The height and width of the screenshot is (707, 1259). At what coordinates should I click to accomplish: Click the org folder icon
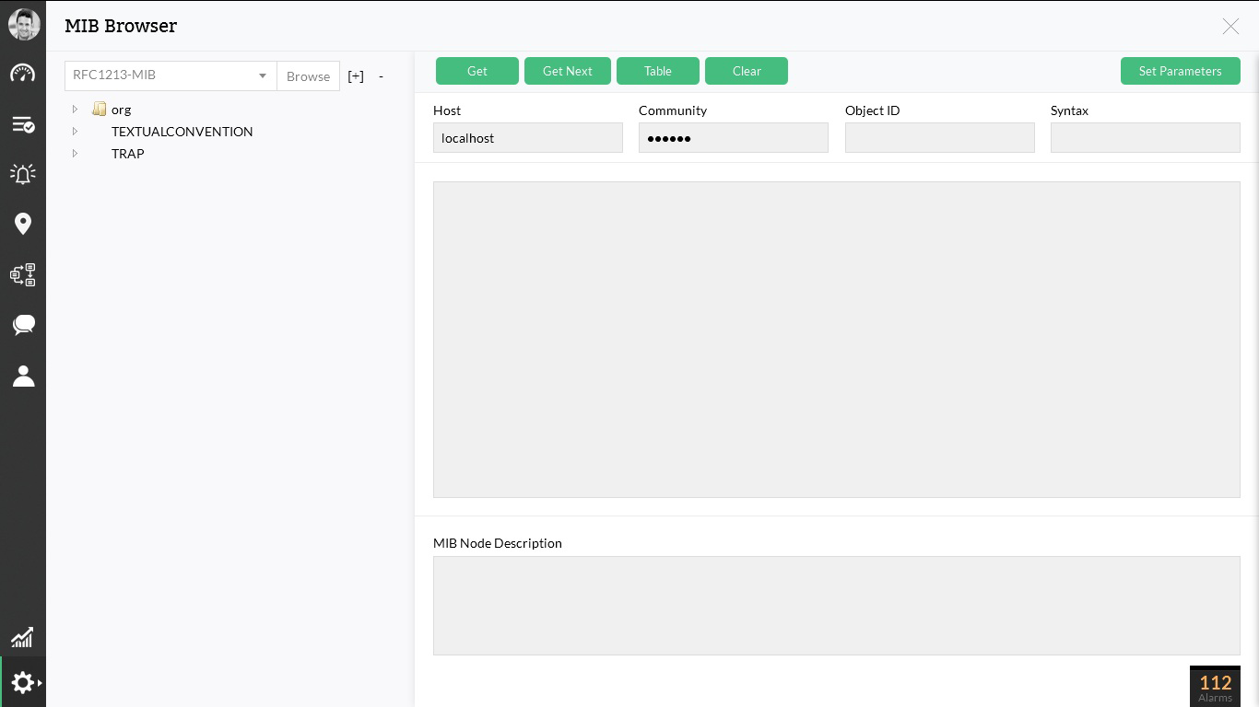(100, 110)
